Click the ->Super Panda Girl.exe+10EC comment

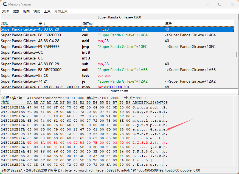(x=190, y=47)
